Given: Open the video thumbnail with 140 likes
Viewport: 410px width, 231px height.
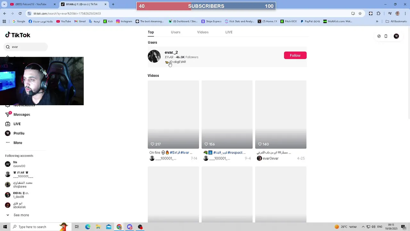Looking at the screenshot, I should [x=281, y=115].
